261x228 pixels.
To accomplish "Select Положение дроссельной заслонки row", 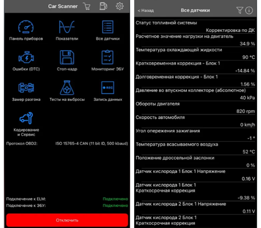I will pyautogui.click(x=195, y=161).
